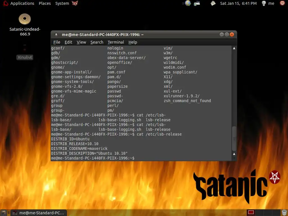Click the globe network icon in top panel

pyautogui.click(x=188, y=3)
